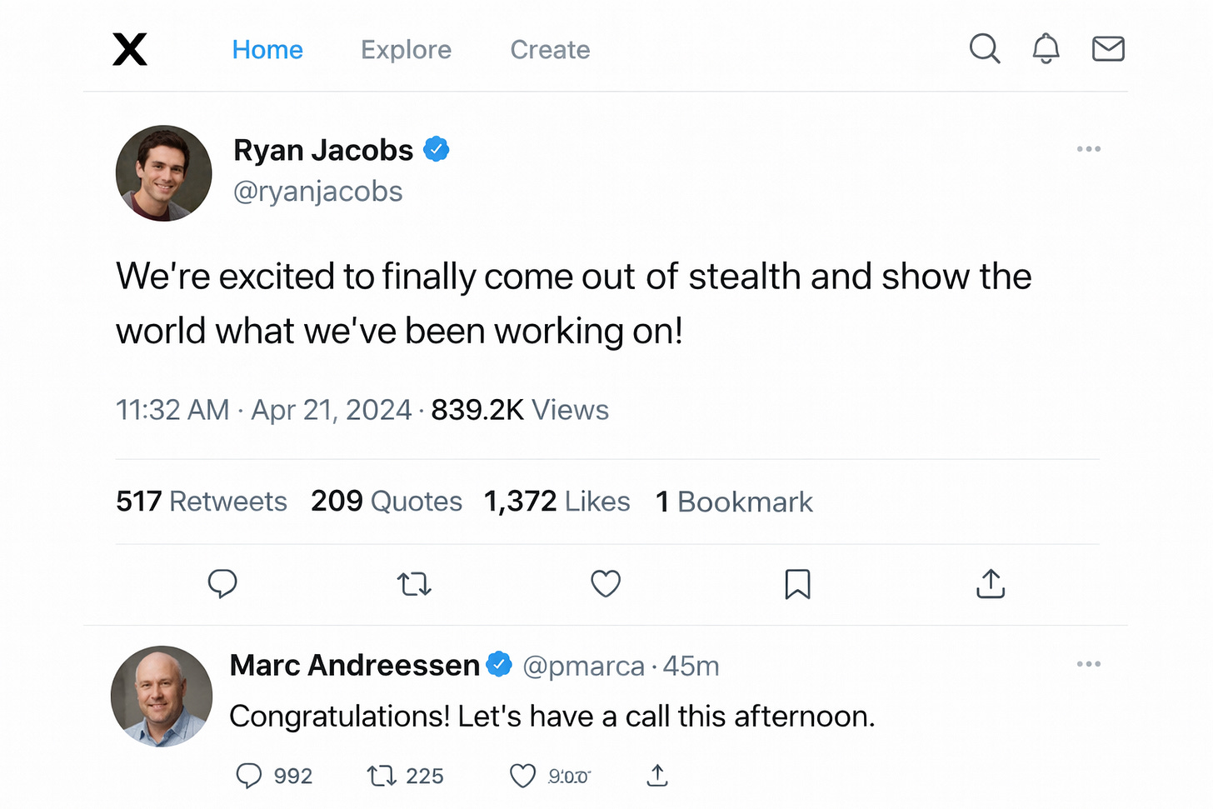Screen dimensions: 1213x809
Task: Switch to the Explore tab
Action: tap(406, 50)
